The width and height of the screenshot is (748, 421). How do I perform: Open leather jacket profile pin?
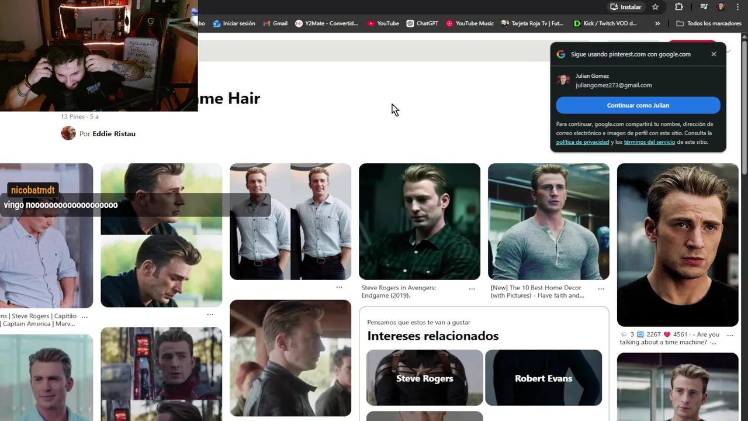(x=290, y=358)
